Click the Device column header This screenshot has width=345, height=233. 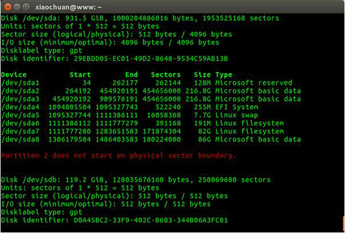(x=16, y=75)
